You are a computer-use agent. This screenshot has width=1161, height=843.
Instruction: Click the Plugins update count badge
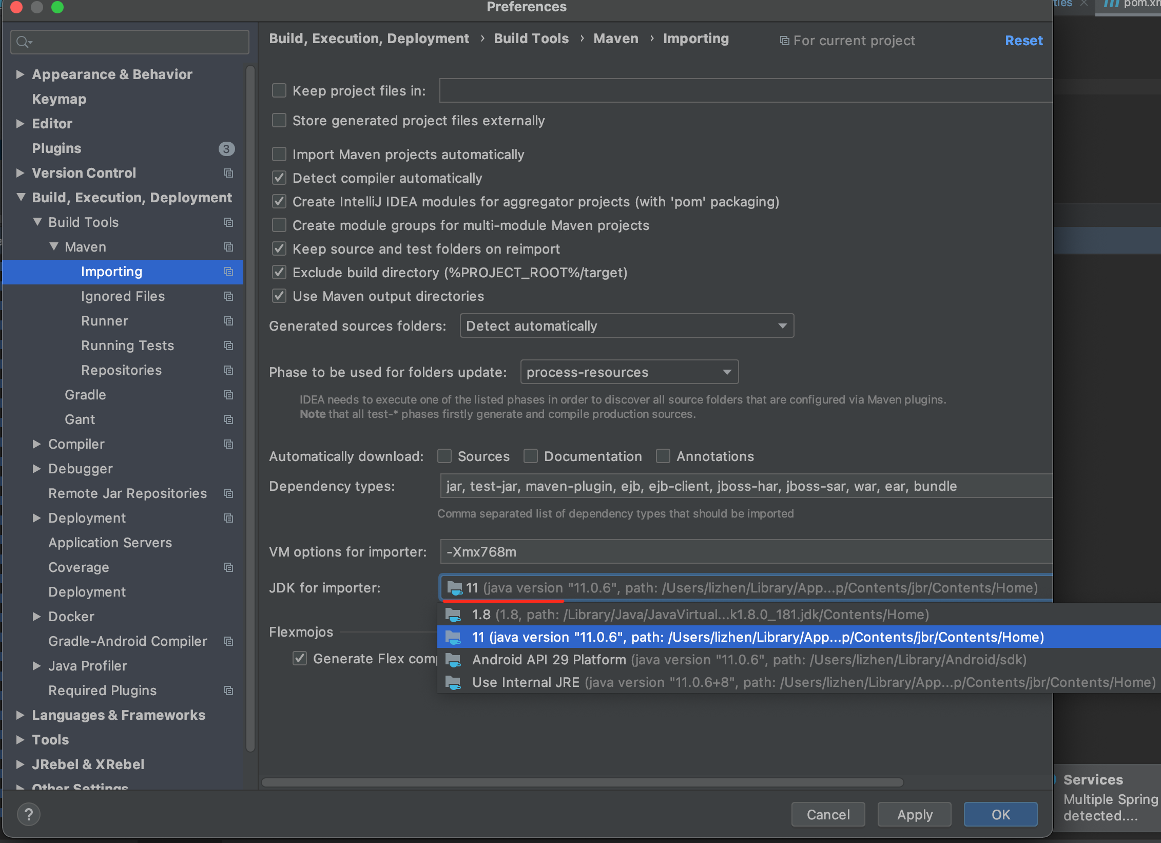click(226, 148)
